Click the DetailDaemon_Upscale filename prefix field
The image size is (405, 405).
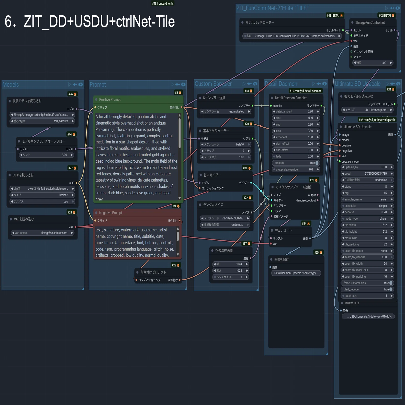(296, 273)
